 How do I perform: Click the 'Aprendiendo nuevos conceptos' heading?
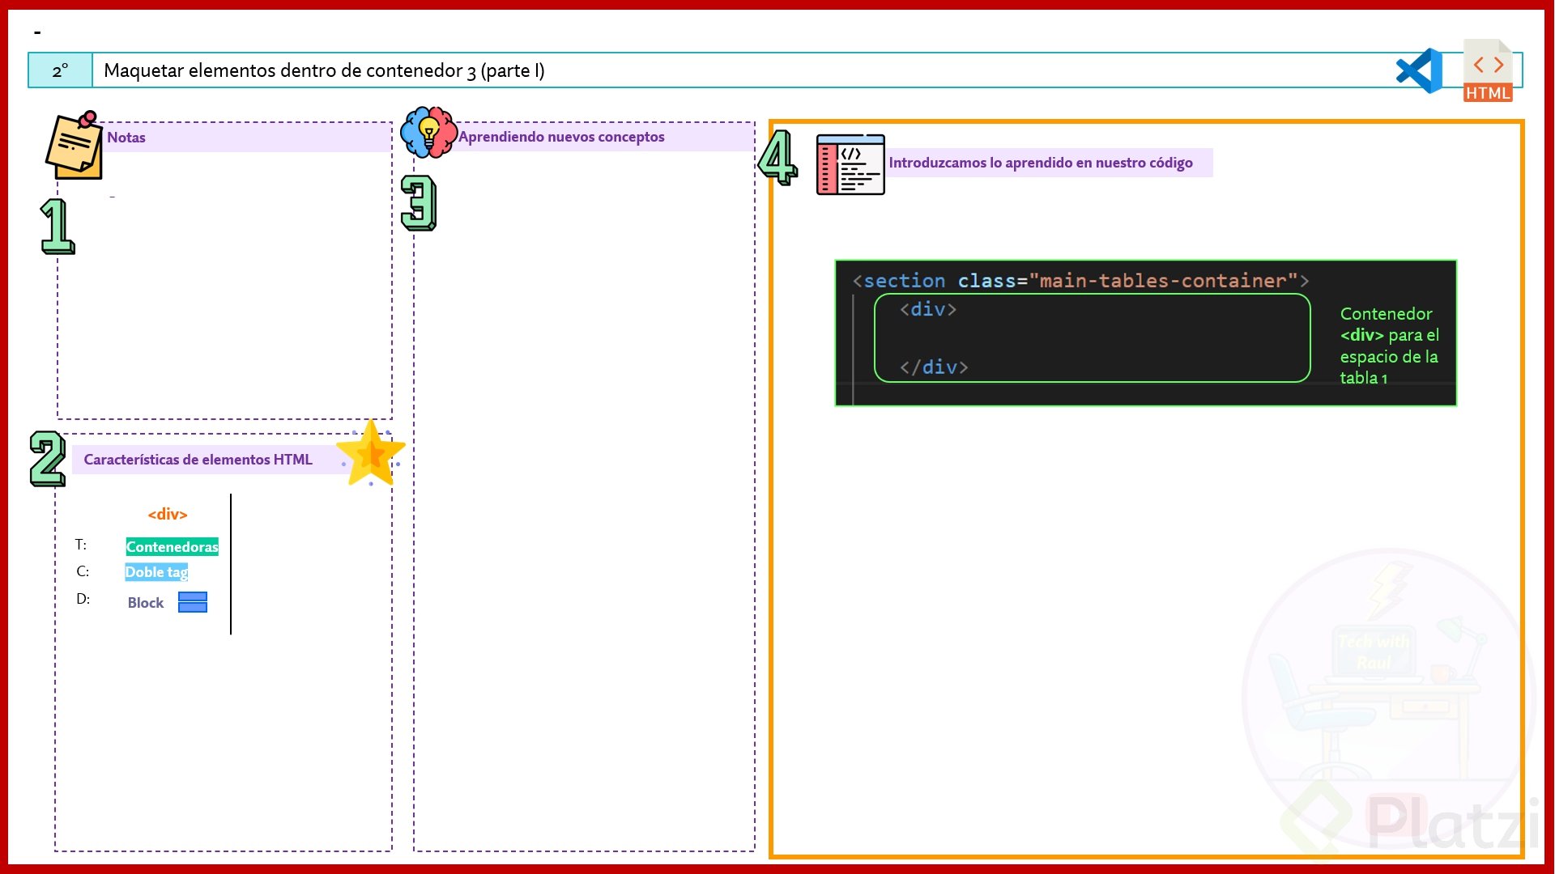[x=561, y=137]
